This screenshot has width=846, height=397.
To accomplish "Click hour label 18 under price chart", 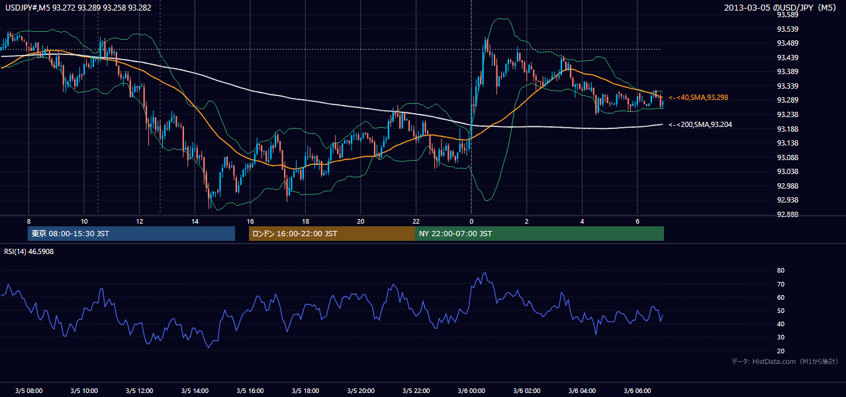I will [305, 221].
